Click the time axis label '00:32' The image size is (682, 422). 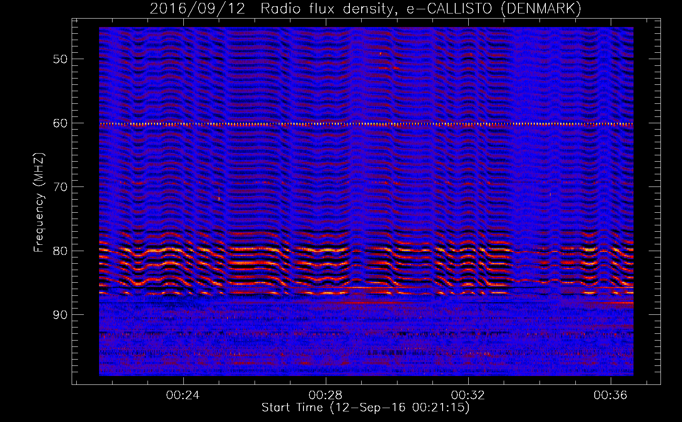(x=468, y=395)
